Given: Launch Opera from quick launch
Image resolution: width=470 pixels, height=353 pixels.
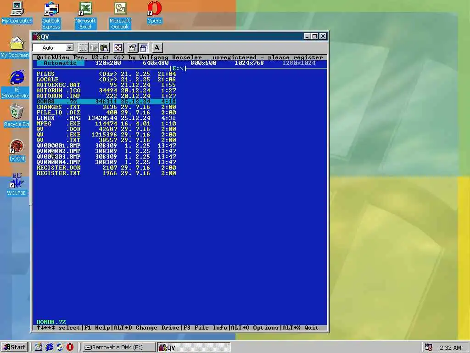Looking at the screenshot, I should pyautogui.click(x=70, y=347).
